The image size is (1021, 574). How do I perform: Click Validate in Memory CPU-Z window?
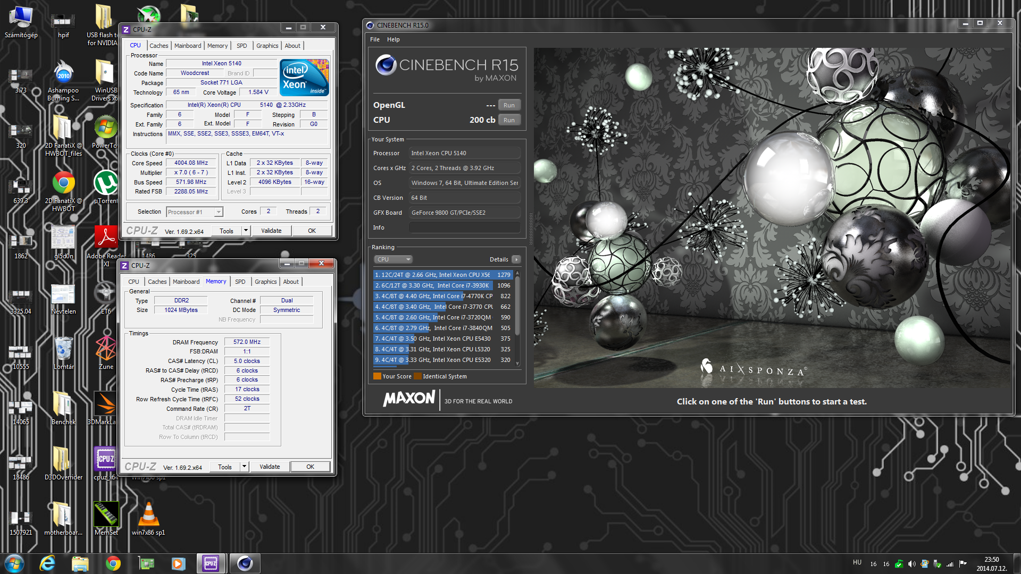pos(270,467)
